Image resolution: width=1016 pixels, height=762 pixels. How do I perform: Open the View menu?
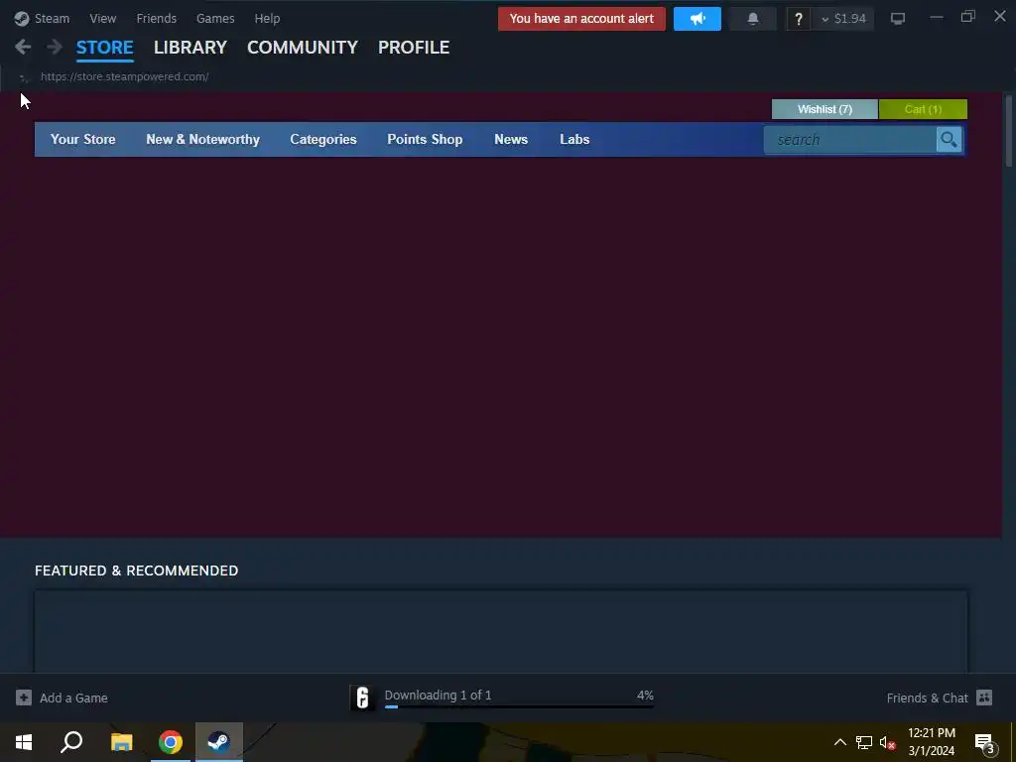[103, 19]
